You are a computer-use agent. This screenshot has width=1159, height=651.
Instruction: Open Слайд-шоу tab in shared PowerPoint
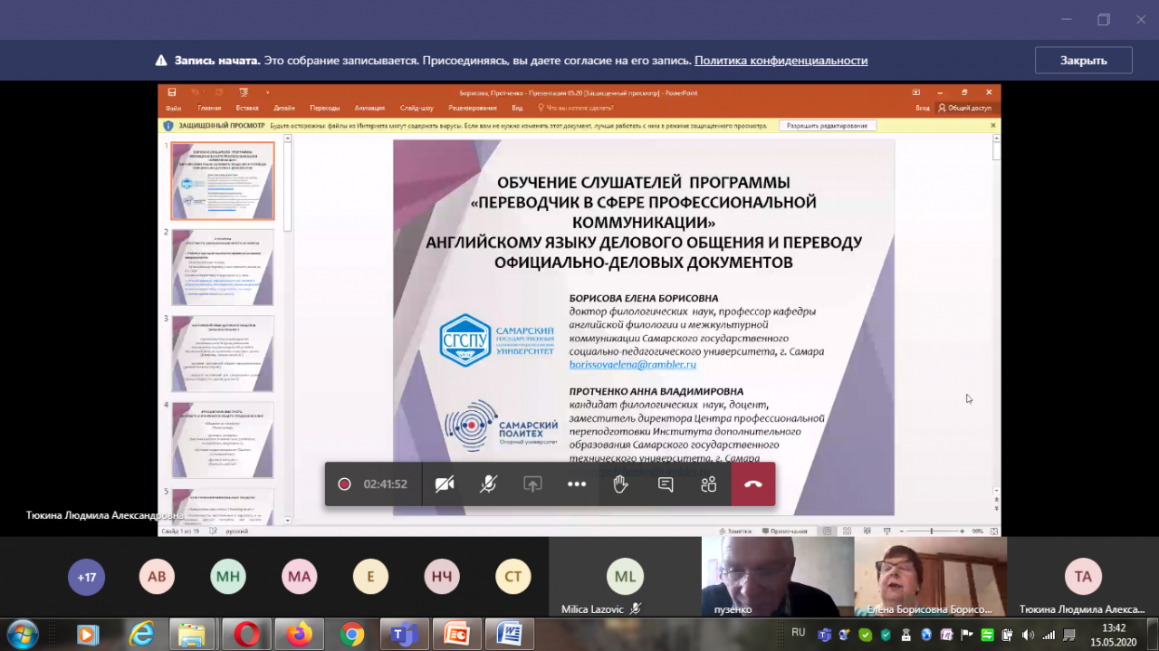point(417,108)
